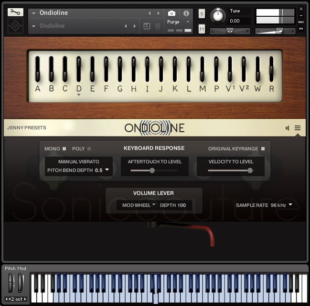This screenshot has width=310, height=306.
Task: Shift keyboard octave down arrow
Action: pos(7,299)
